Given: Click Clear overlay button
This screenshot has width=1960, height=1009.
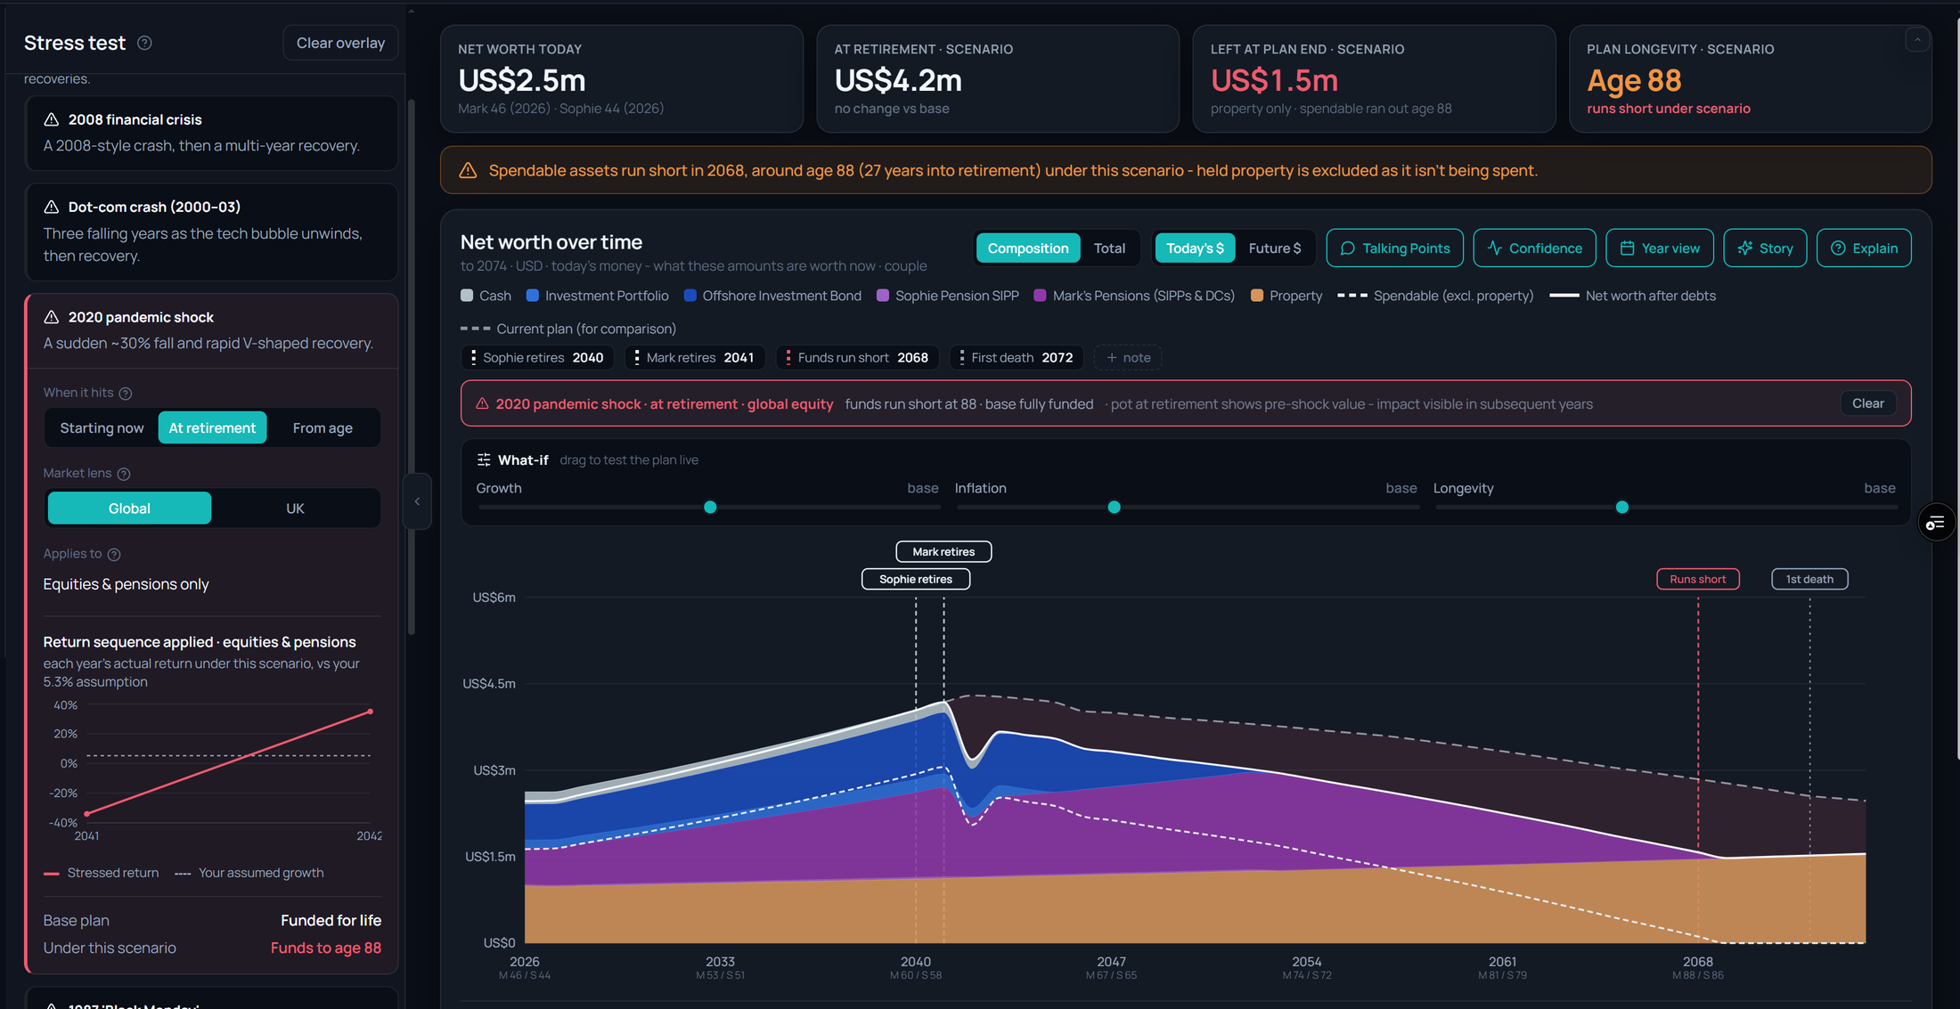Looking at the screenshot, I should (x=340, y=43).
